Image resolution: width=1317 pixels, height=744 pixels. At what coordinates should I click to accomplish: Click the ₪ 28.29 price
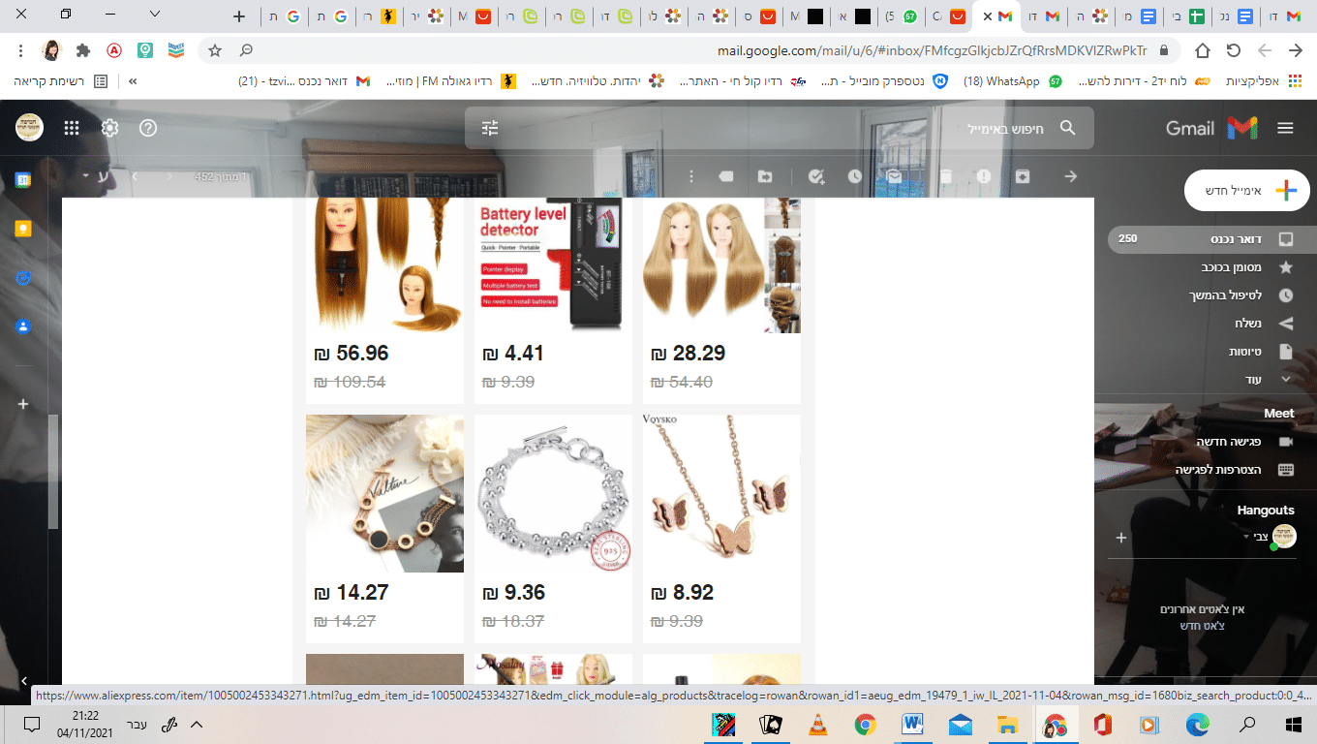tap(688, 354)
